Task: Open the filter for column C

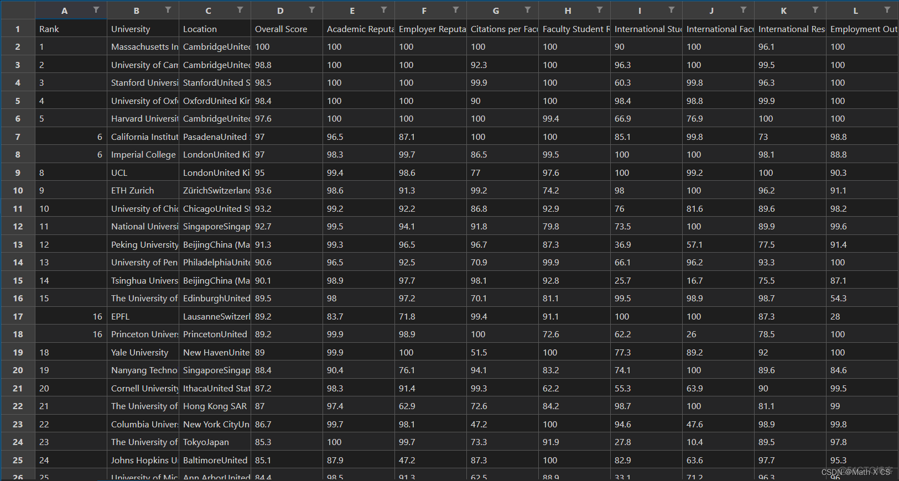Action: (x=240, y=10)
